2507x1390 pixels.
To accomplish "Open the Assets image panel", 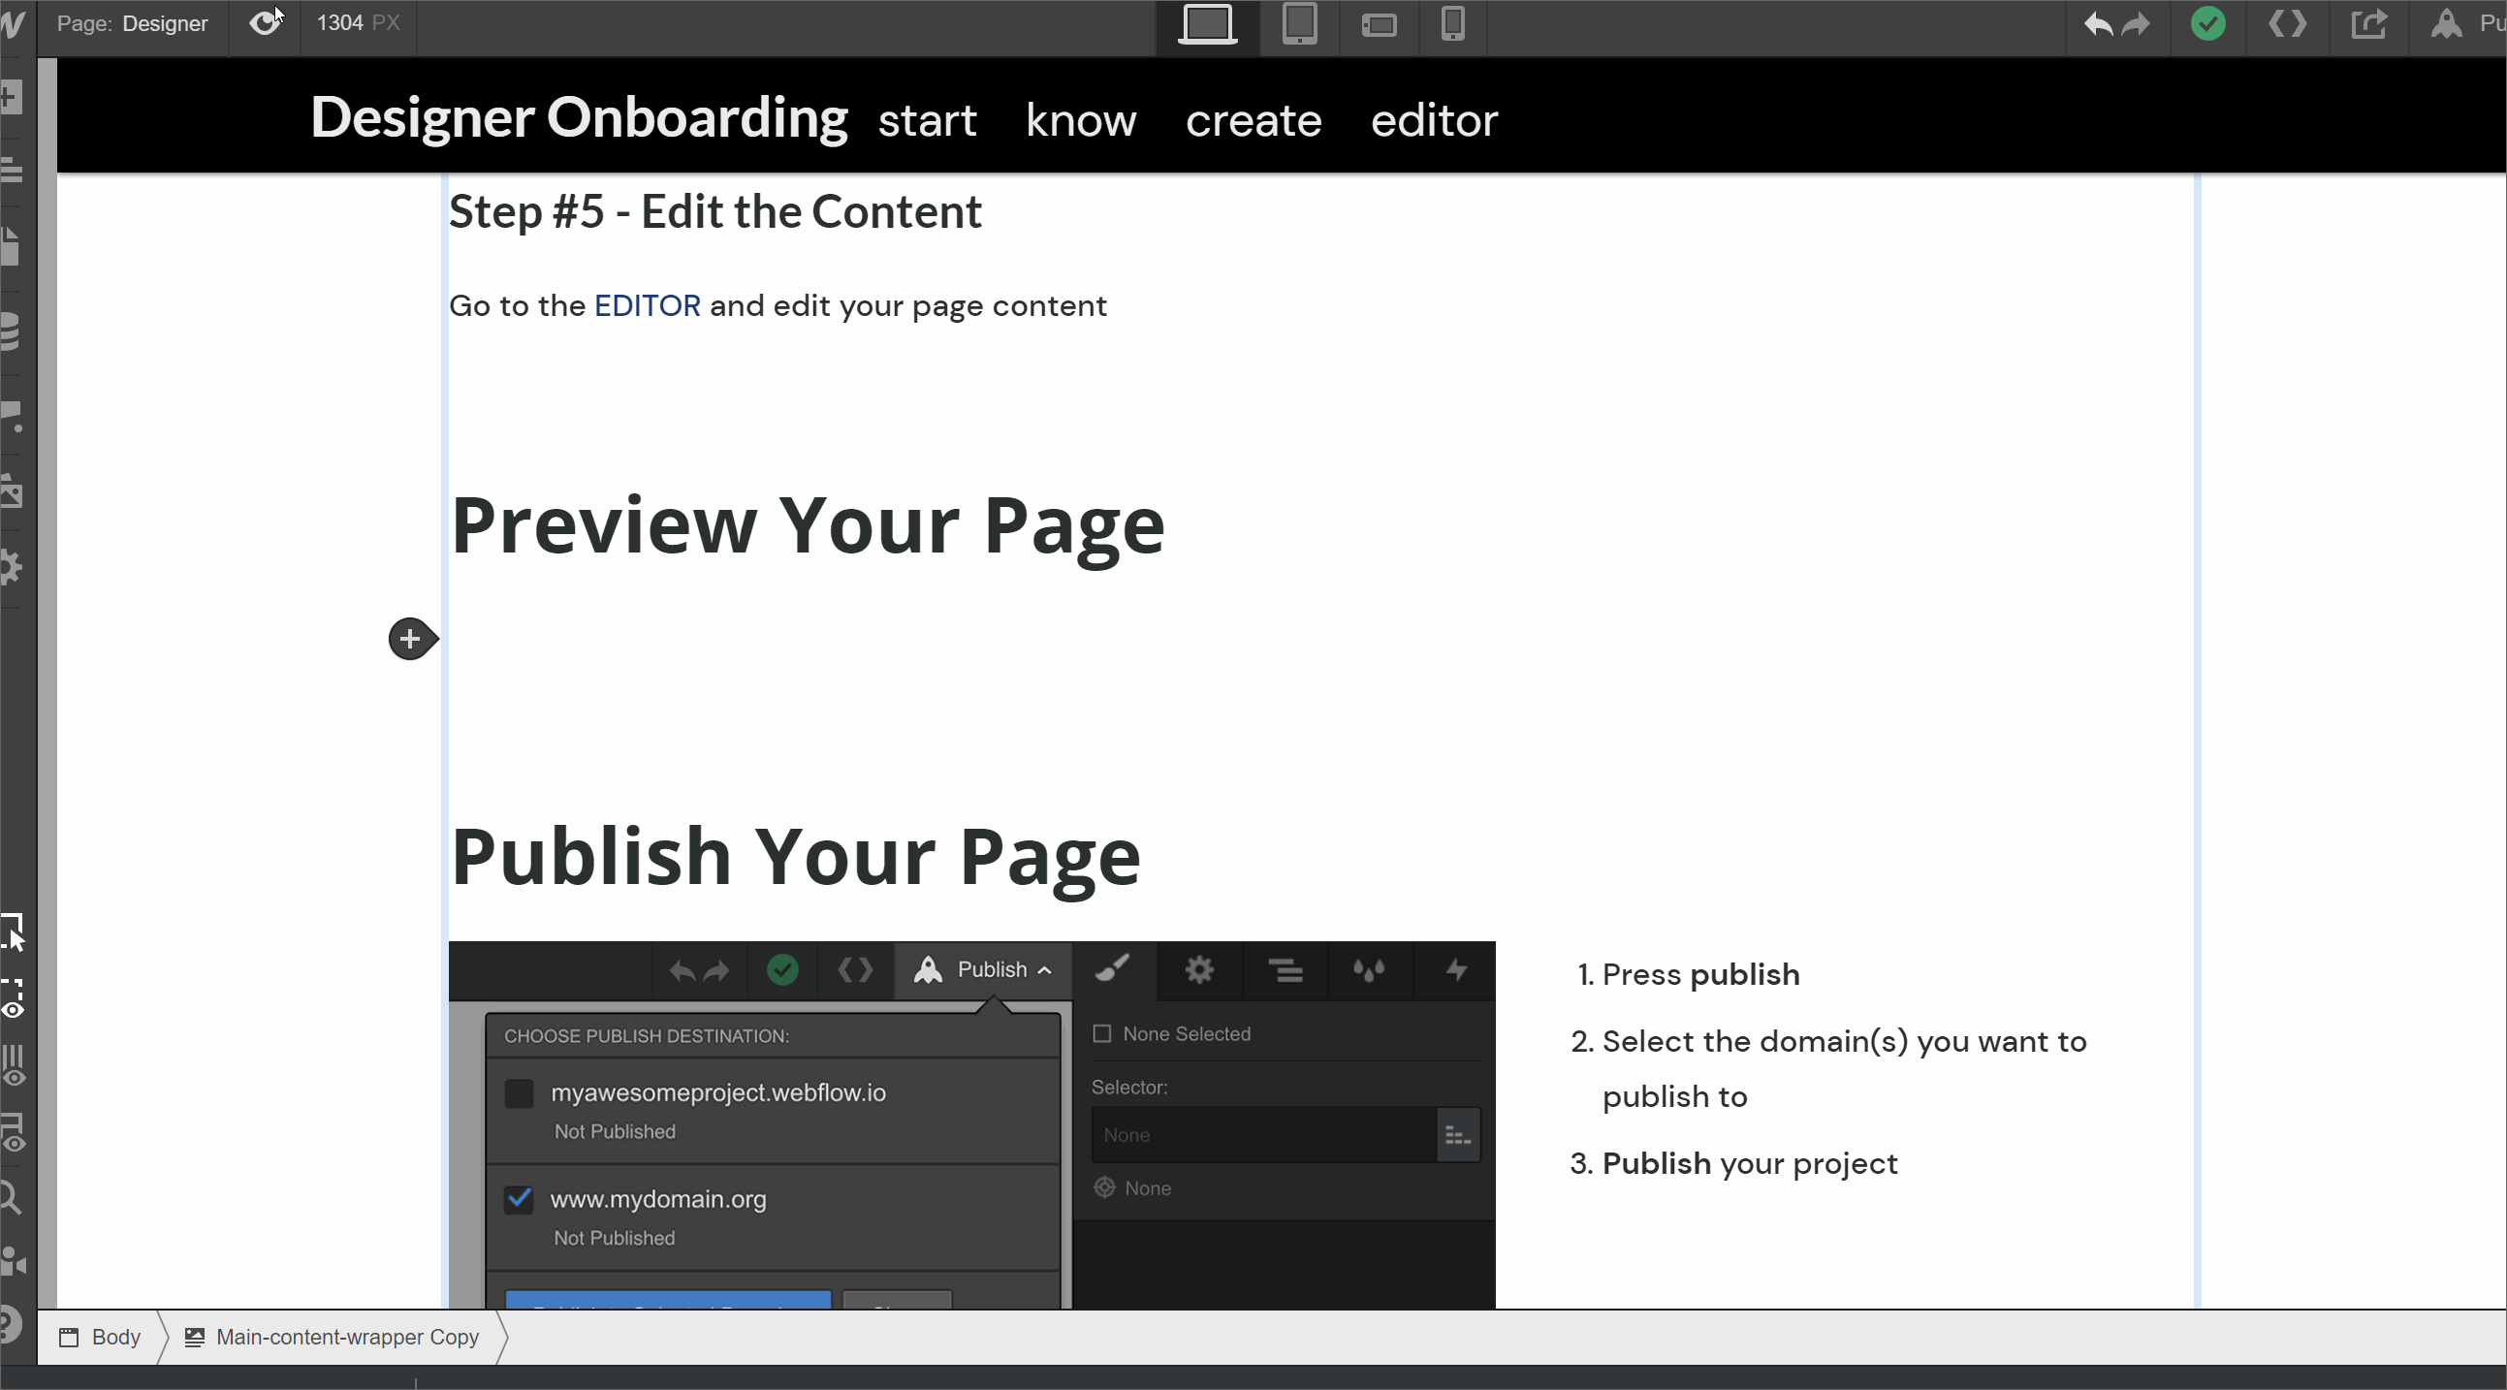I will 11,490.
